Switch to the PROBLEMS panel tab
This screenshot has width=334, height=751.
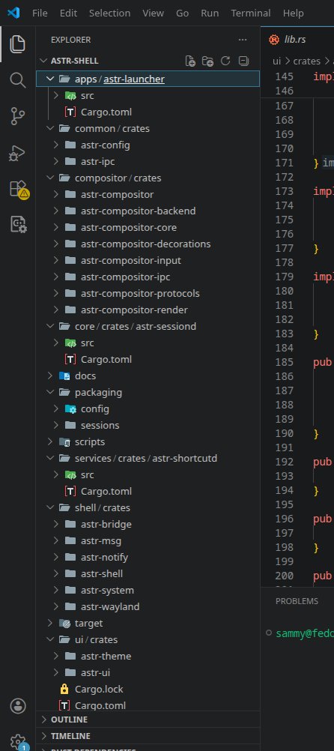point(297,601)
